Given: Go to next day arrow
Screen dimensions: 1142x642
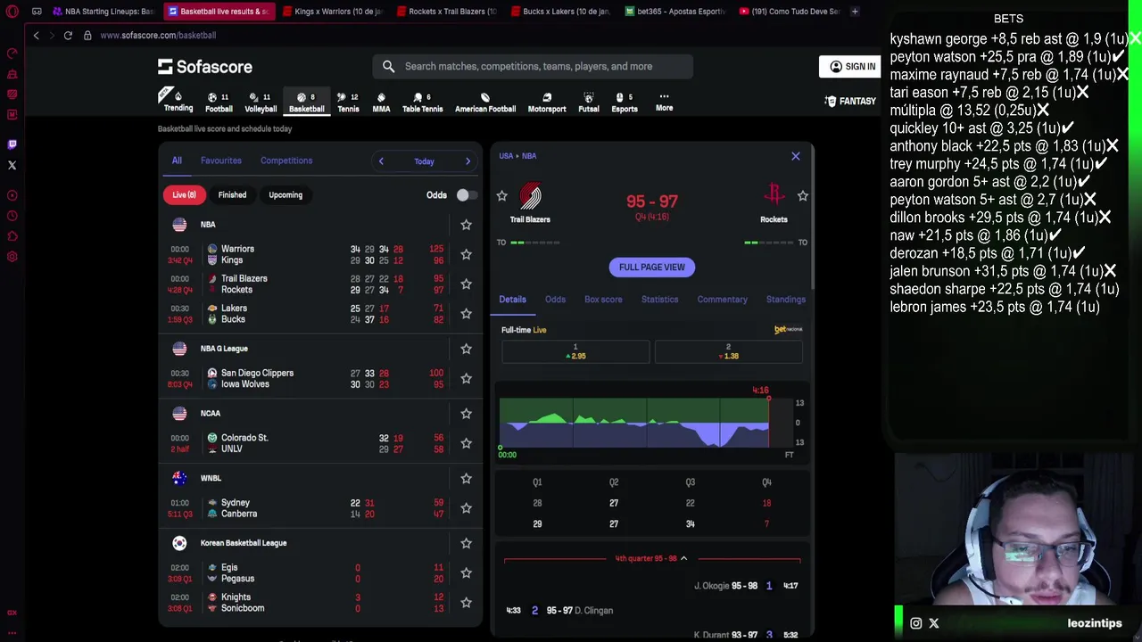Looking at the screenshot, I should click(468, 161).
